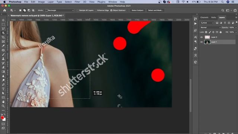
Task: Open the Actions panel play icon
Action: pyautogui.click(x=195, y=24)
